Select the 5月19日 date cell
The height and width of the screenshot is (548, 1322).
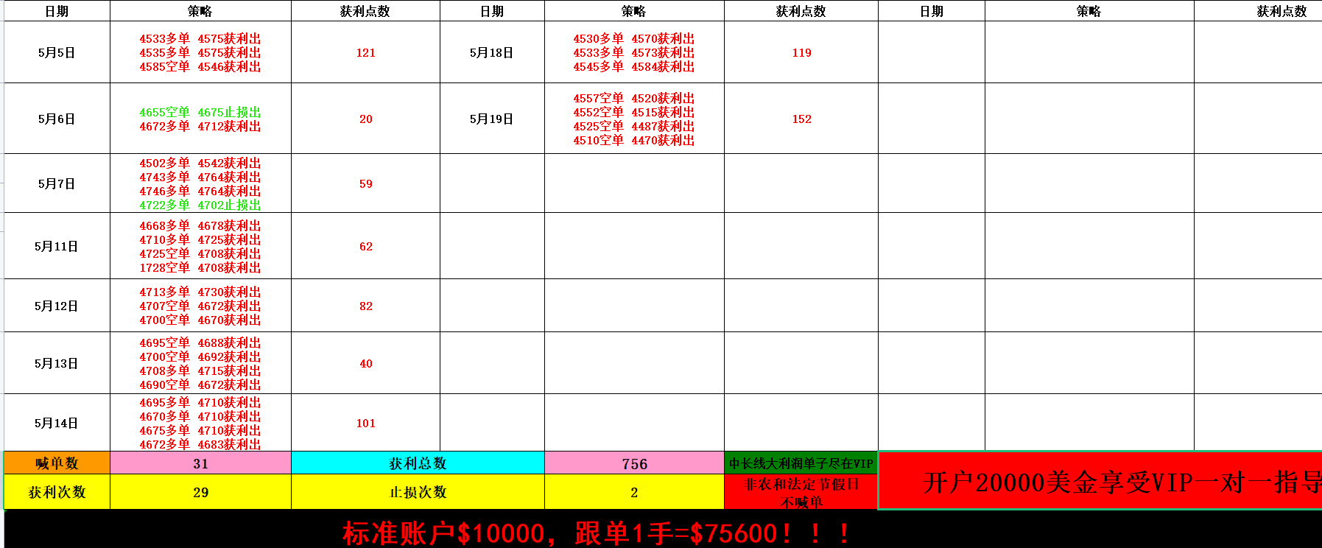tap(492, 119)
